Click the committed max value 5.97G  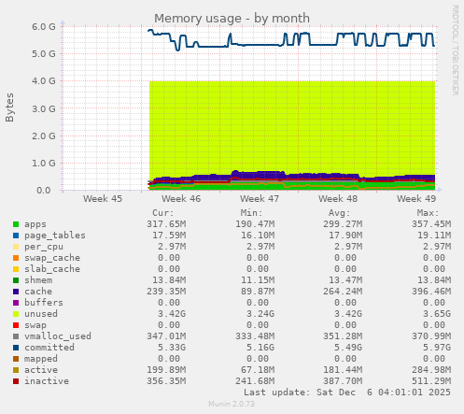437,348
